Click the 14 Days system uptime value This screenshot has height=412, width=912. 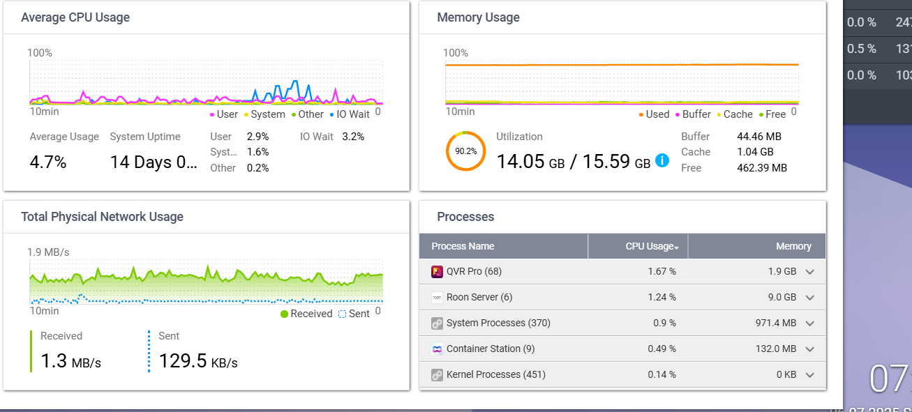[155, 162]
